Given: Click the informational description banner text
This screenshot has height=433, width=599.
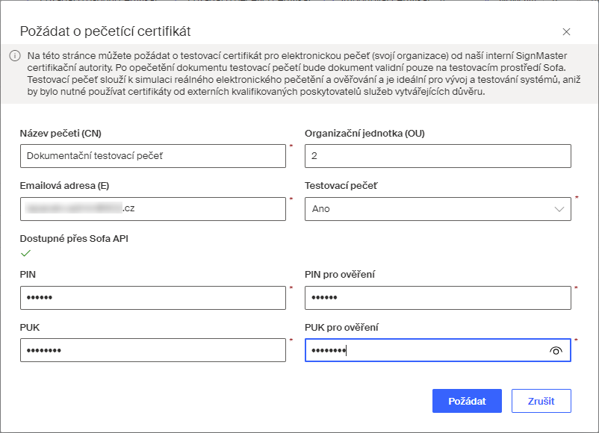Looking at the screenshot, I should 304,74.
